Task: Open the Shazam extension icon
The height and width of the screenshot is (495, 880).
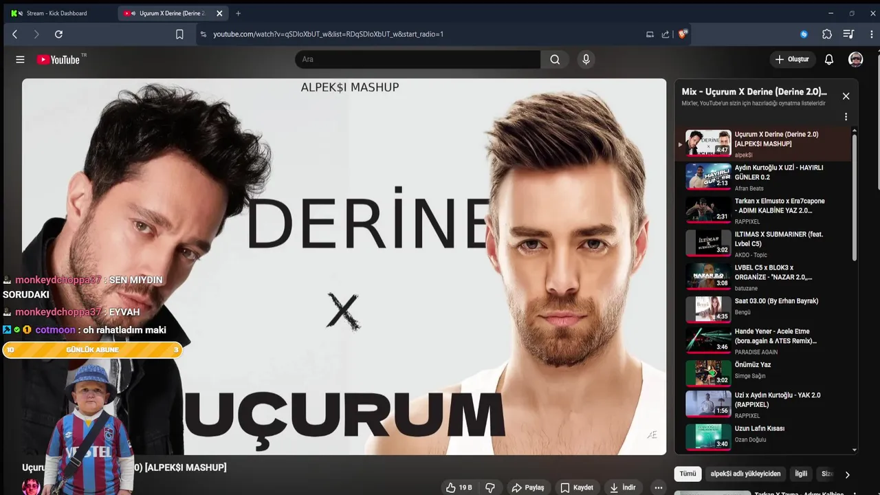Action: [x=804, y=34]
